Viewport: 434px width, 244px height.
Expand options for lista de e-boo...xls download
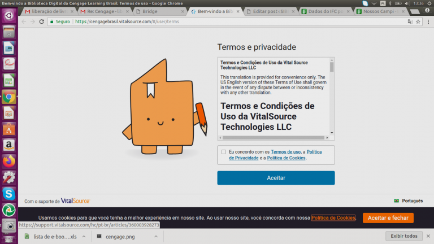pos(83,236)
